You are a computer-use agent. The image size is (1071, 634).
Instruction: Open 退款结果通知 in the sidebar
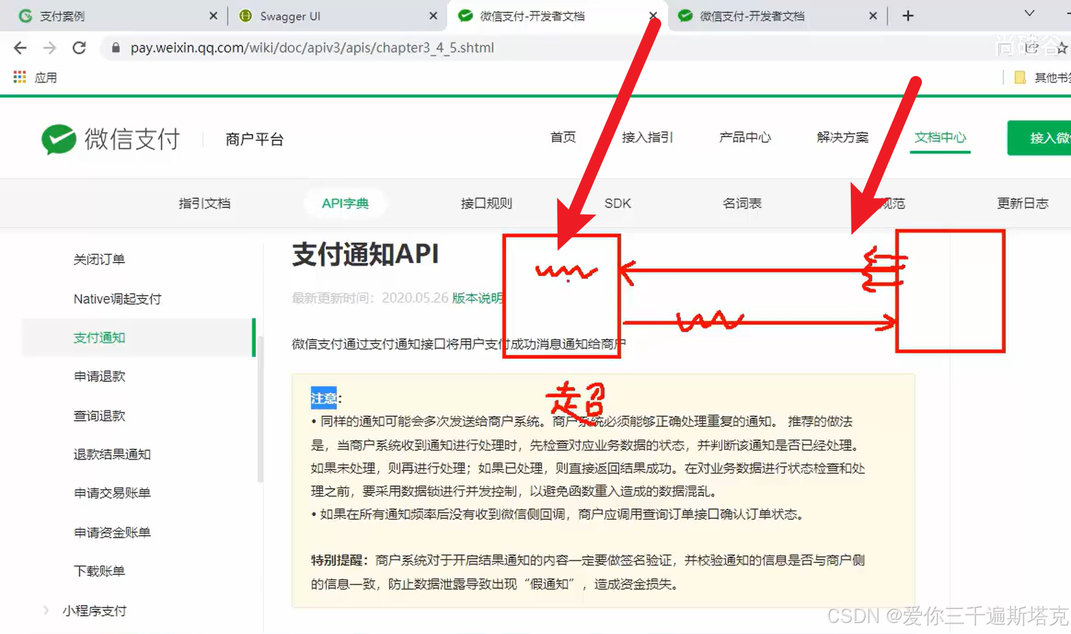click(x=112, y=454)
